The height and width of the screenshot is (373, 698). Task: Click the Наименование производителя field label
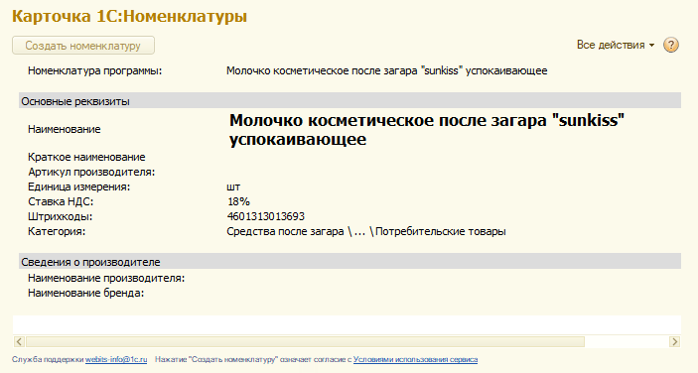click(x=106, y=279)
